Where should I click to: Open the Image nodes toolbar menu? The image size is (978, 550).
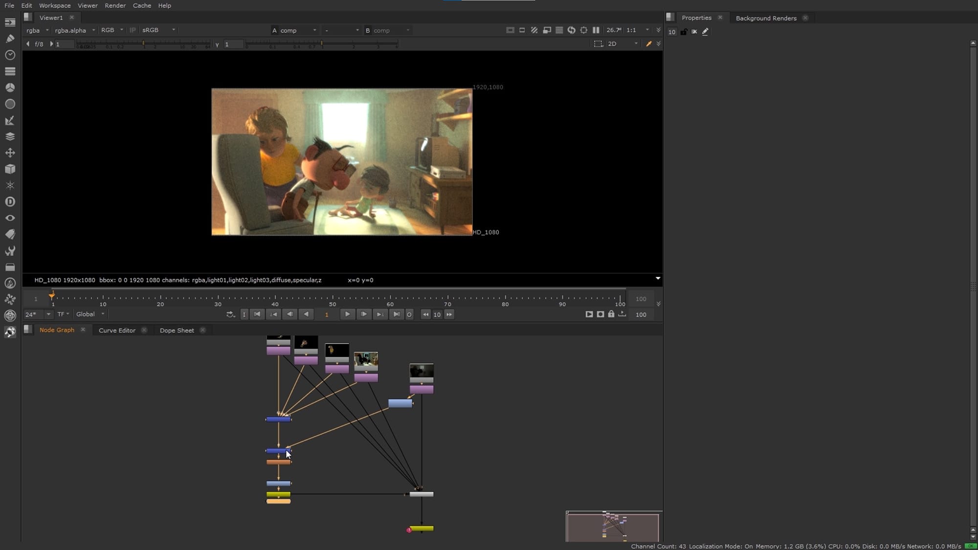[x=10, y=22]
